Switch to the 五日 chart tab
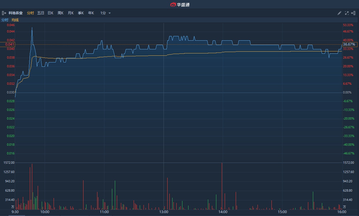Screen dimensions: 359x216 41,13
